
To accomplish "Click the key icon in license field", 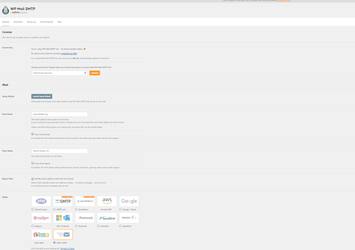I will 85,73.
